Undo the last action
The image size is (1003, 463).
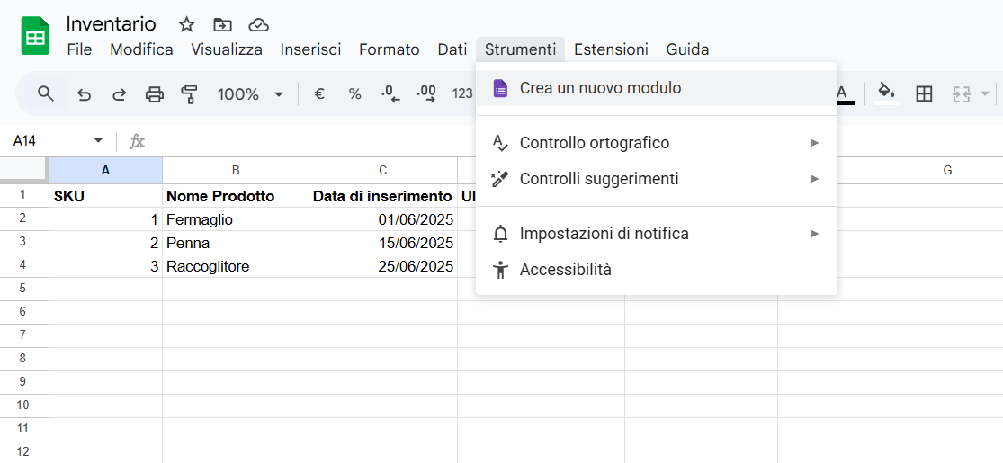click(84, 94)
